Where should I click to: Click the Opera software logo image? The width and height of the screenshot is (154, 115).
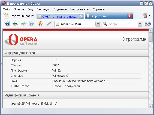tap(21, 40)
